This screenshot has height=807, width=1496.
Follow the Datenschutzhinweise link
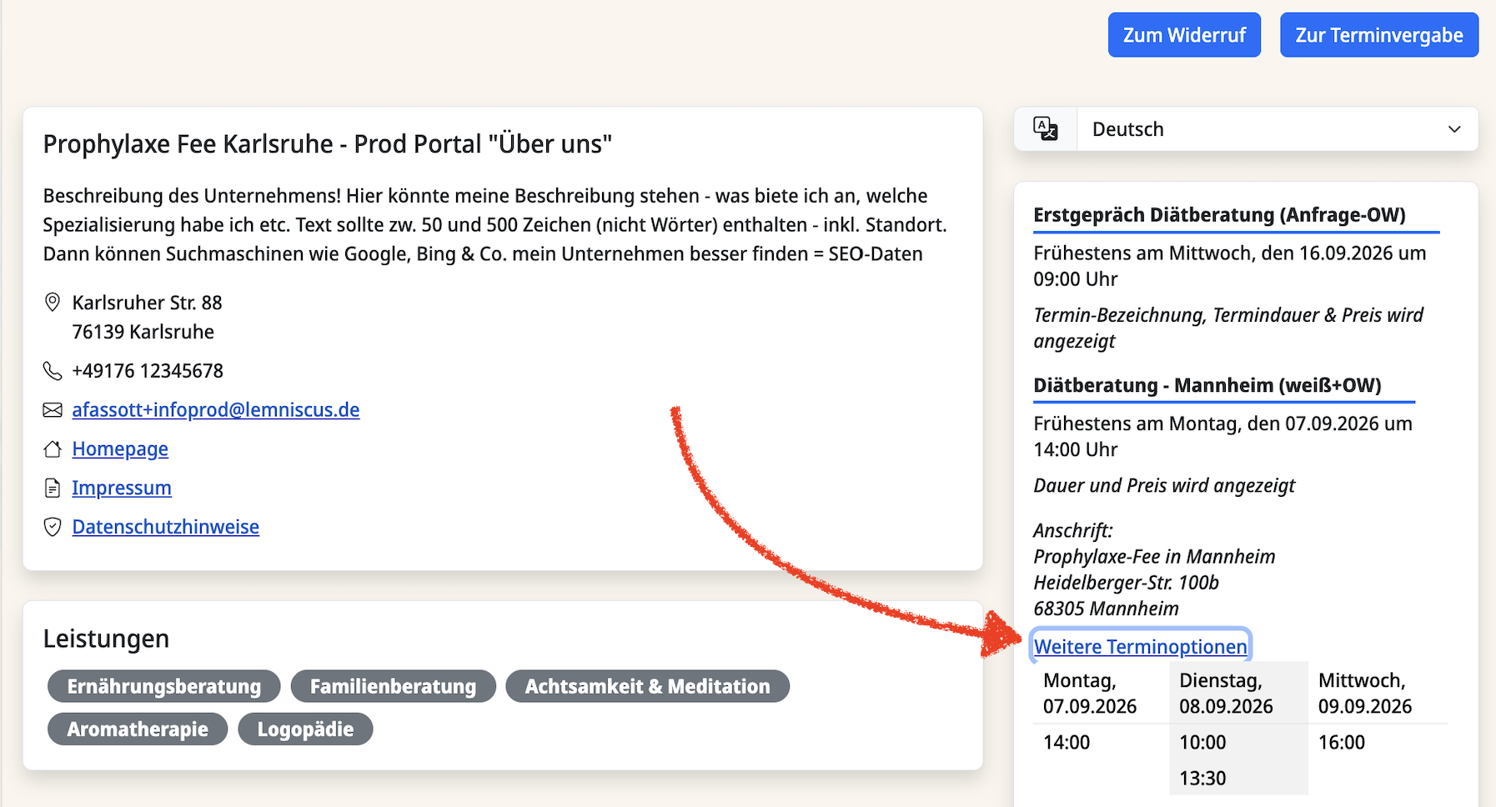click(x=166, y=527)
